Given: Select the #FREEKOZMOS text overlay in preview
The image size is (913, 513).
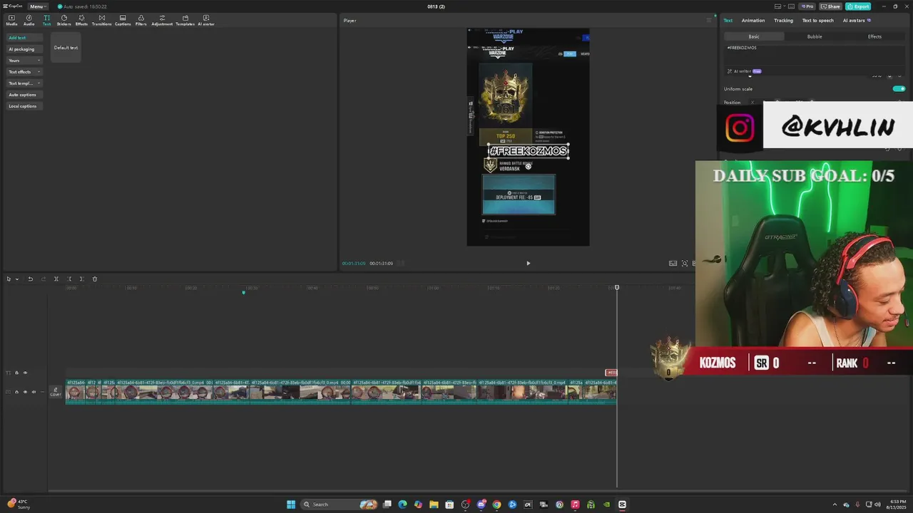Looking at the screenshot, I should tap(529, 151).
